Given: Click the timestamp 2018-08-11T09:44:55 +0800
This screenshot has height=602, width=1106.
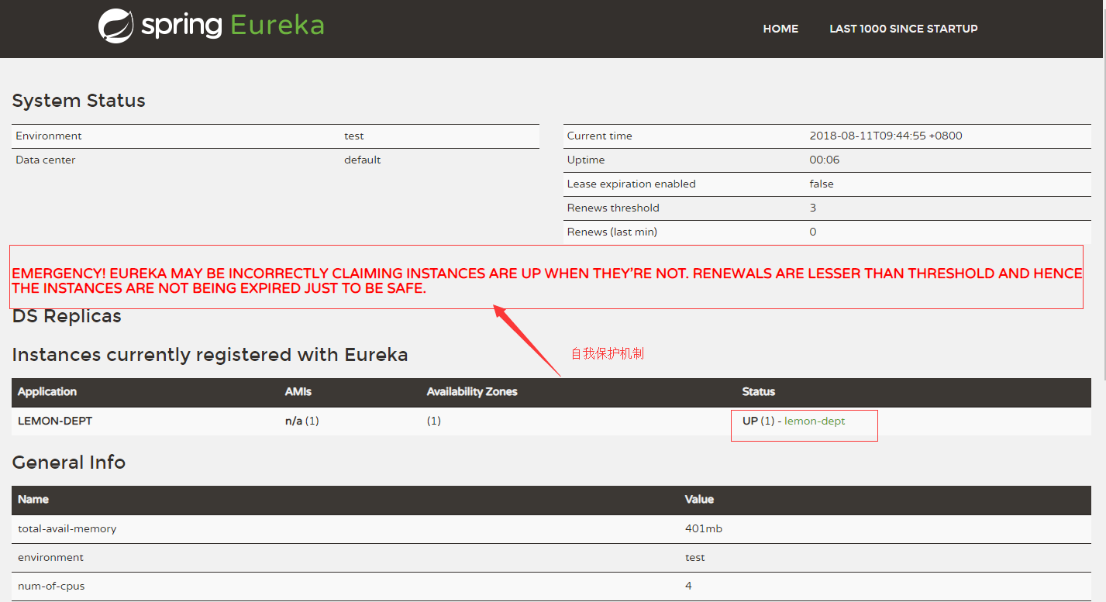Looking at the screenshot, I should (x=886, y=136).
